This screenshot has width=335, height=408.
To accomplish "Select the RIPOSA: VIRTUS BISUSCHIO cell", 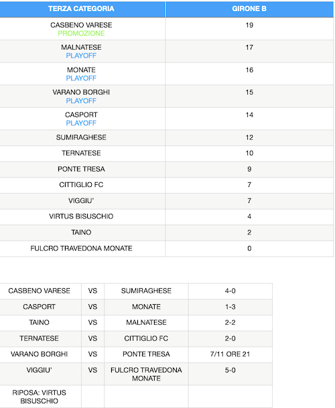I will click(x=40, y=397).
